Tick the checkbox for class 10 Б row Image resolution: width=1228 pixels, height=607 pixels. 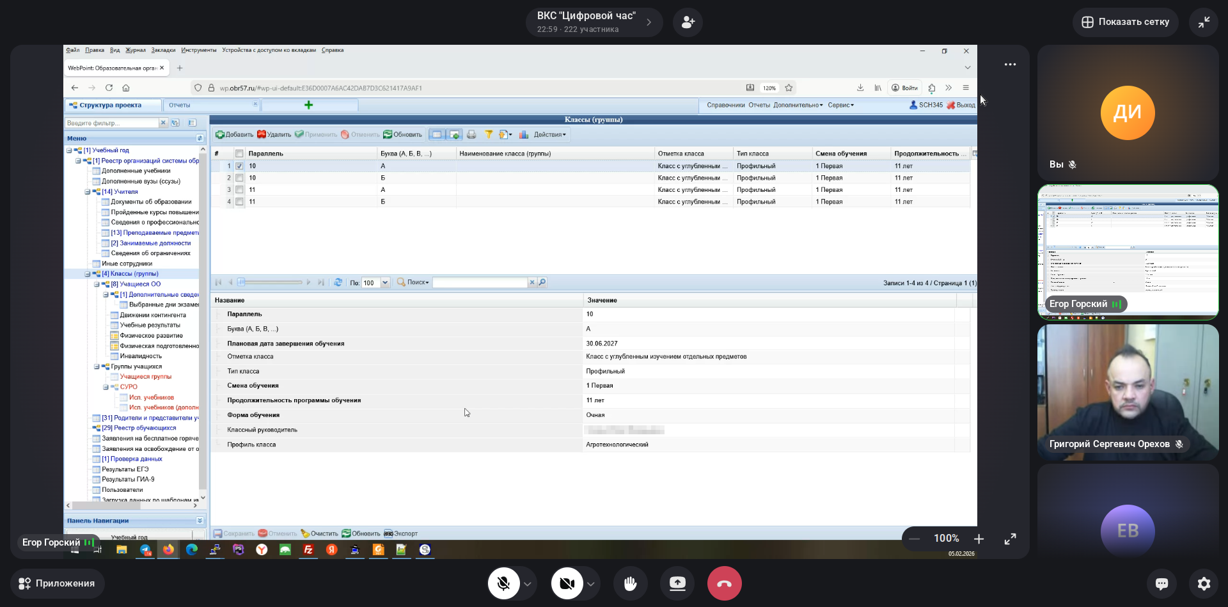pos(239,178)
